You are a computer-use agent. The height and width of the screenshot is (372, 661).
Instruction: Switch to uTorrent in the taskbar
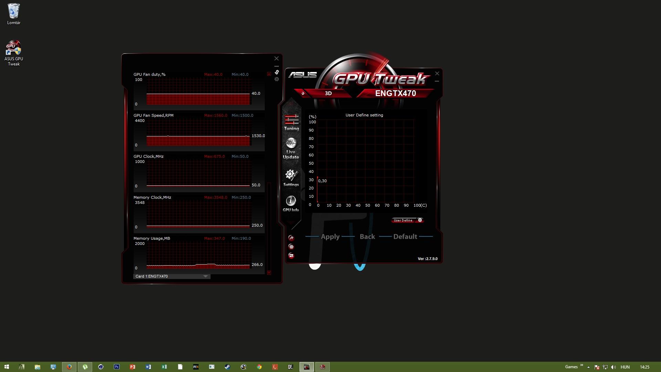tap(85, 367)
